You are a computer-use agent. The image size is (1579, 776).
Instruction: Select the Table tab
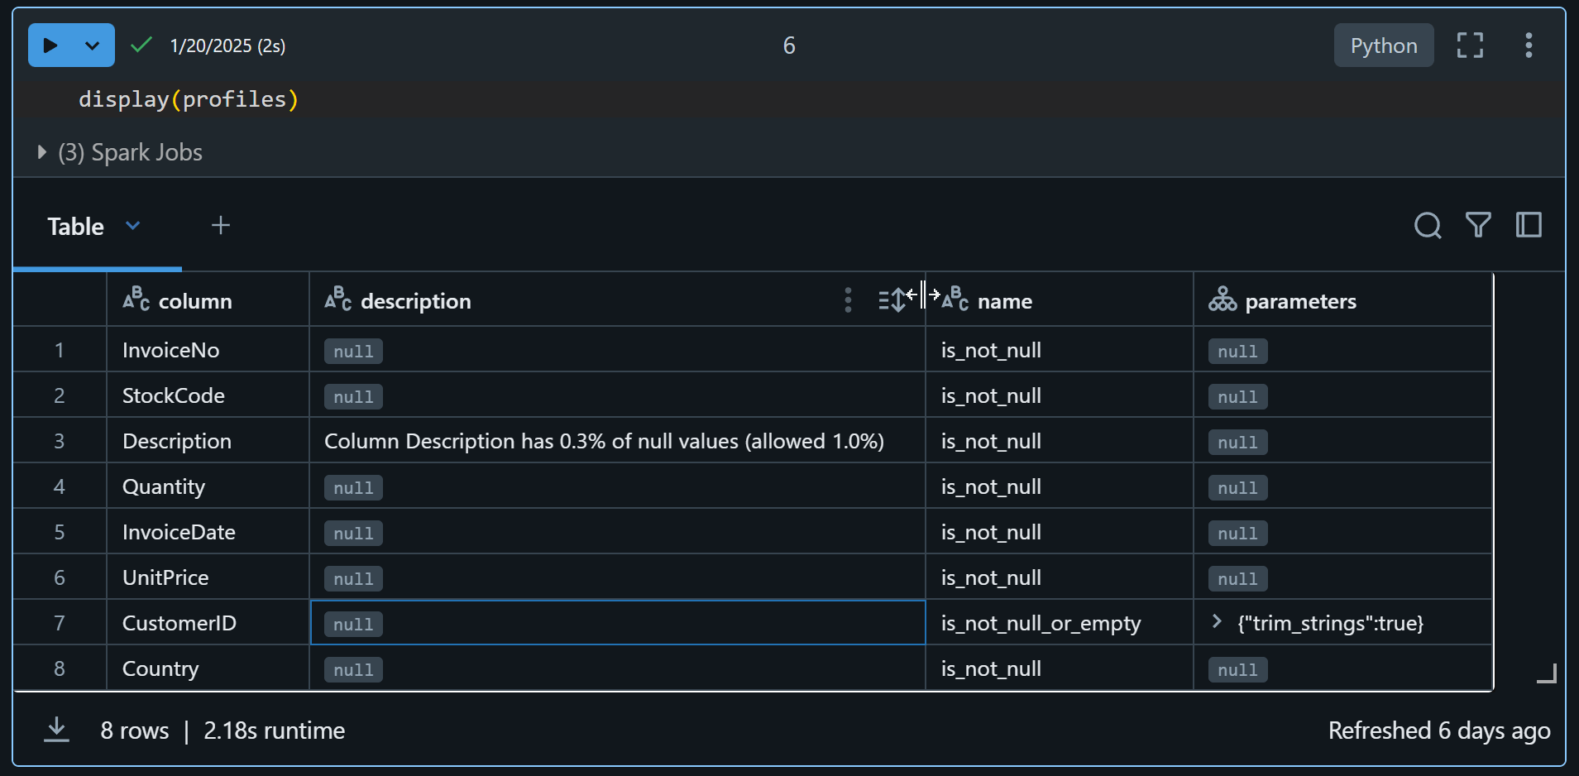[75, 225]
